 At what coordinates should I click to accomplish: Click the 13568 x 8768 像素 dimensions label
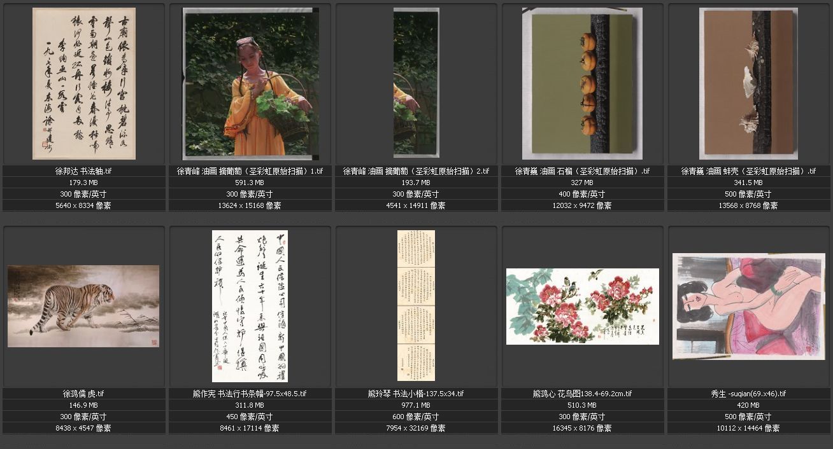pyautogui.click(x=748, y=205)
